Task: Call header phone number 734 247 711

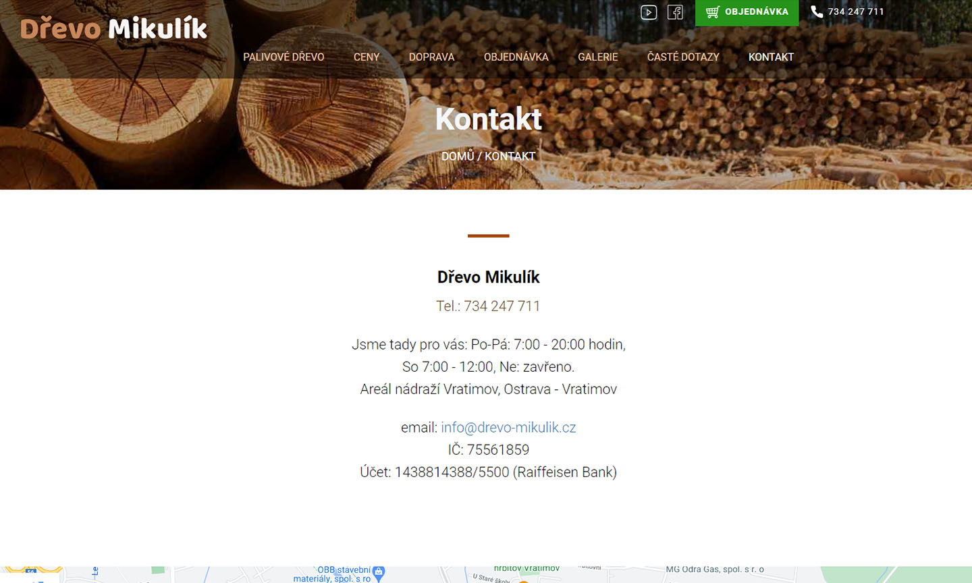Action: tap(855, 11)
